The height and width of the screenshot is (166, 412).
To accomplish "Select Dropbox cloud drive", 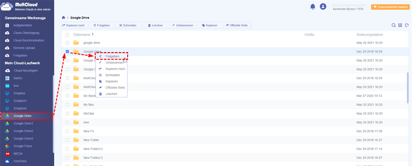I will [x=15, y=93].
